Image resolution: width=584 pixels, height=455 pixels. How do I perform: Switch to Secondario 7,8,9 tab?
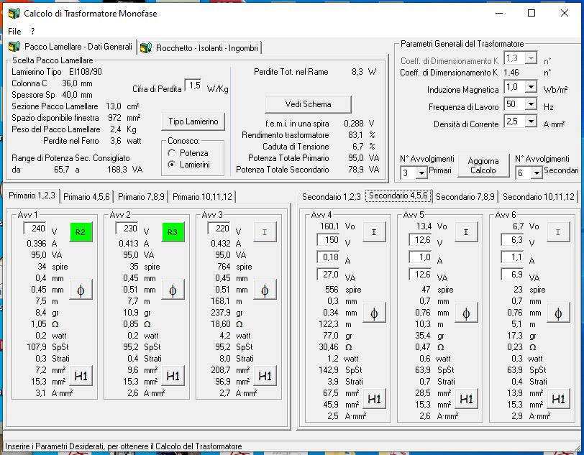pos(465,196)
